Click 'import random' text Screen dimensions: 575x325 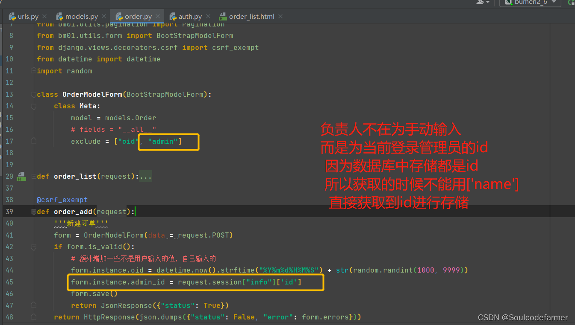click(65, 71)
